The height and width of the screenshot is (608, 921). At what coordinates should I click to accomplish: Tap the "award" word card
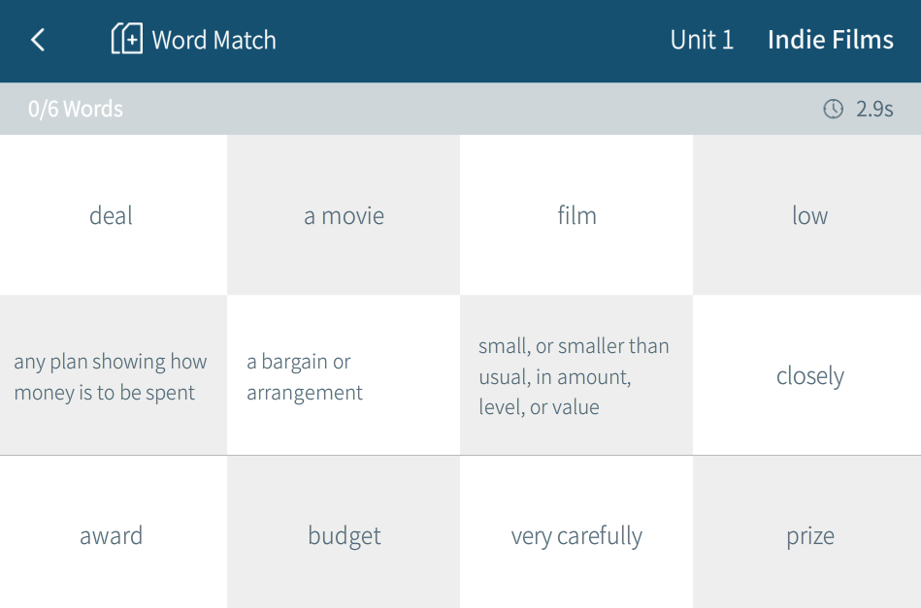pyautogui.click(x=112, y=535)
